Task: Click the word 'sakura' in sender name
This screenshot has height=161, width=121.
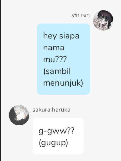Action: point(41,110)
